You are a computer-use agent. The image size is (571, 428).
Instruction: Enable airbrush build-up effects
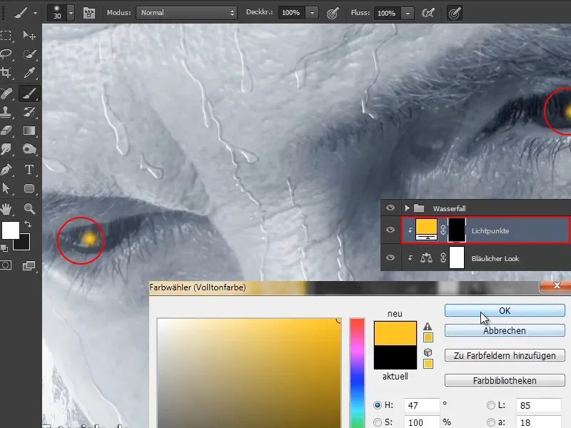[x=428, y=14]
